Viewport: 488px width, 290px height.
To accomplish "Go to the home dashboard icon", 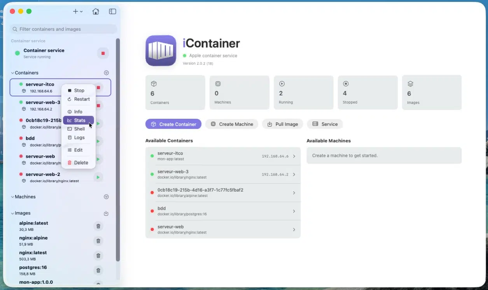I will click(96, 12).
